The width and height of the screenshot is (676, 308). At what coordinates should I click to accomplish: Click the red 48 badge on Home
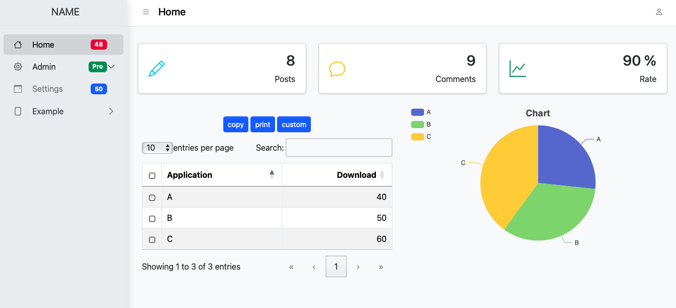(x=99, y=45)
